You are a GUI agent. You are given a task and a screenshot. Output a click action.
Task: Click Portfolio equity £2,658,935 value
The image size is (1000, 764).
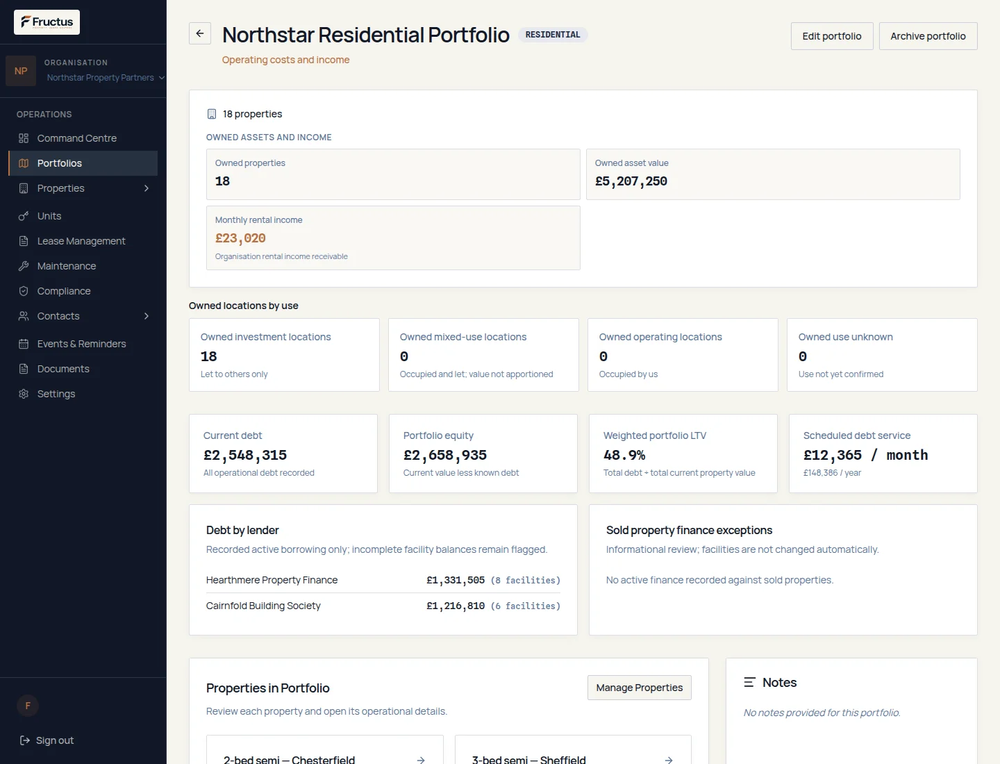tap(445, 455)
